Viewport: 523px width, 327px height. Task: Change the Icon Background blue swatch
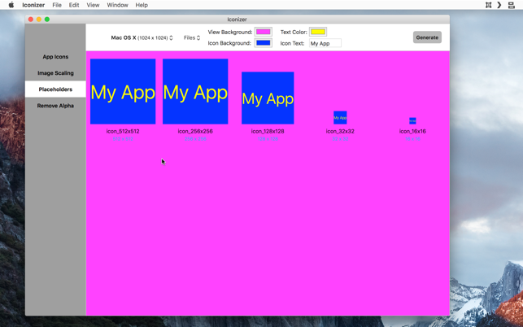point(264,43)
